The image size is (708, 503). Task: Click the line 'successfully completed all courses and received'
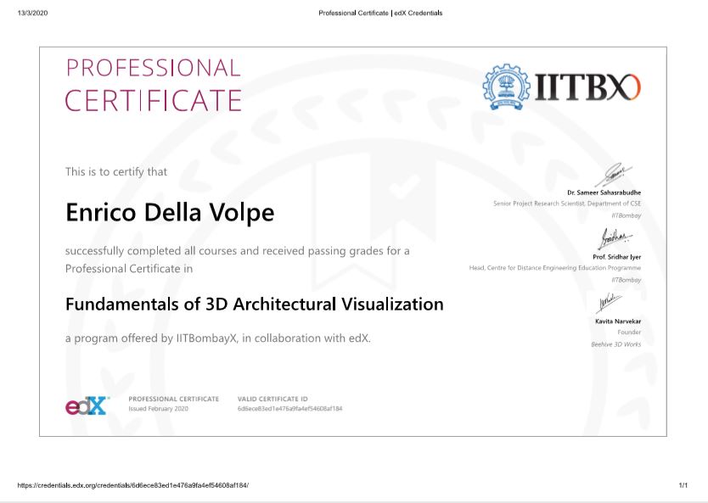point(185,251)
